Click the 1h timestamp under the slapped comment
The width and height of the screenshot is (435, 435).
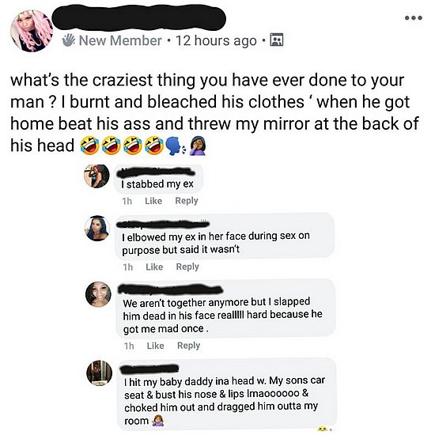pos(129,346)
